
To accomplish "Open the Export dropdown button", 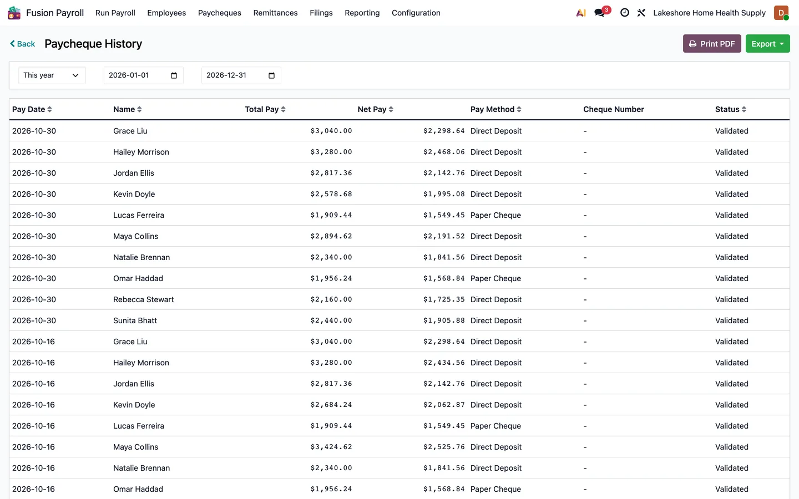I will point(767,44).
